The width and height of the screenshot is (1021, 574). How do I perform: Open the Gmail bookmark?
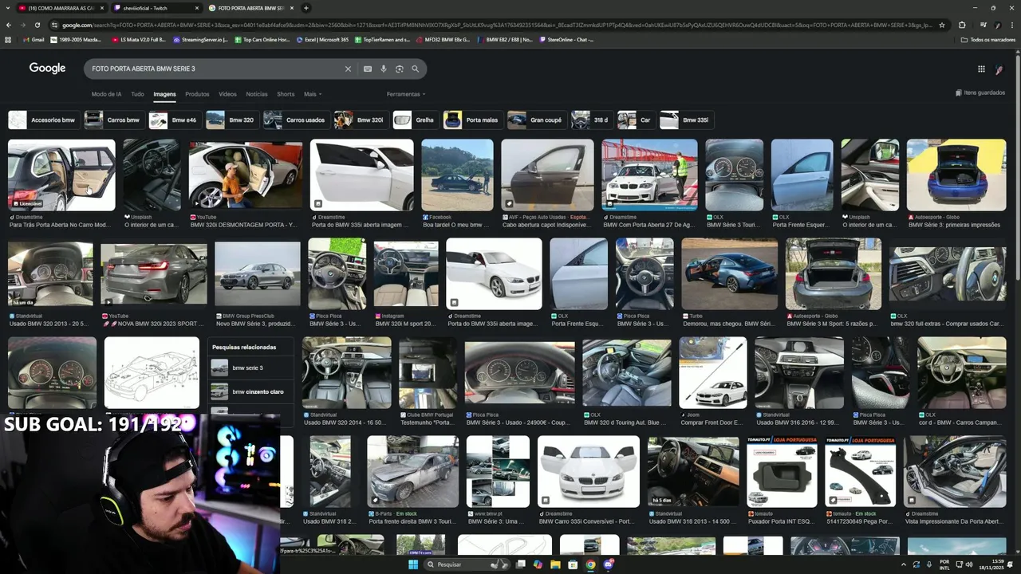34,39
